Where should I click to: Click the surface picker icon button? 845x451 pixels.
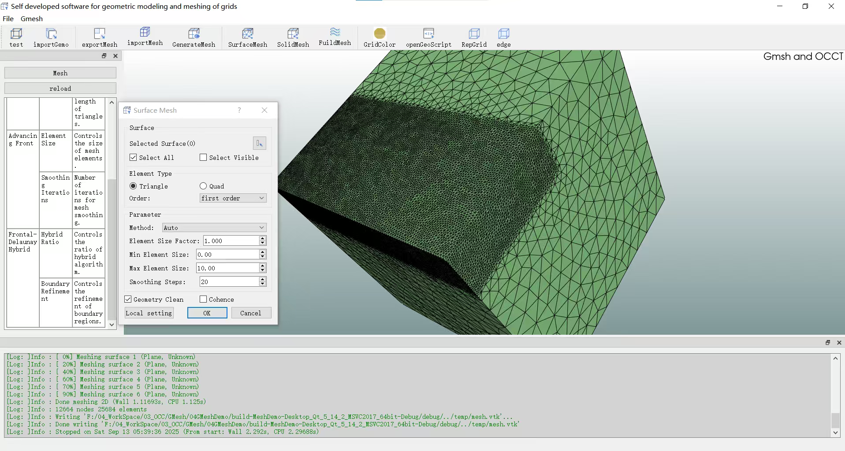[259, 144]
